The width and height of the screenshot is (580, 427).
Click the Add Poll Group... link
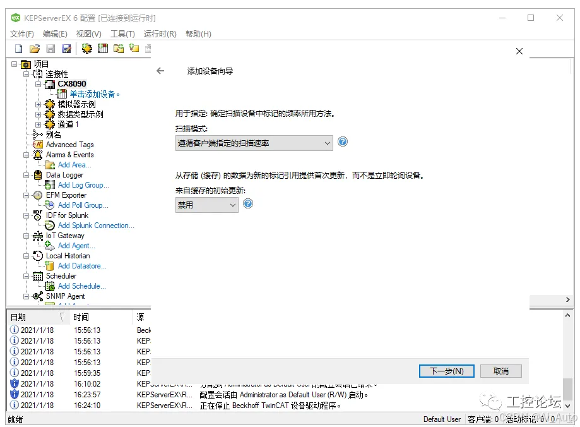[83, 205]
